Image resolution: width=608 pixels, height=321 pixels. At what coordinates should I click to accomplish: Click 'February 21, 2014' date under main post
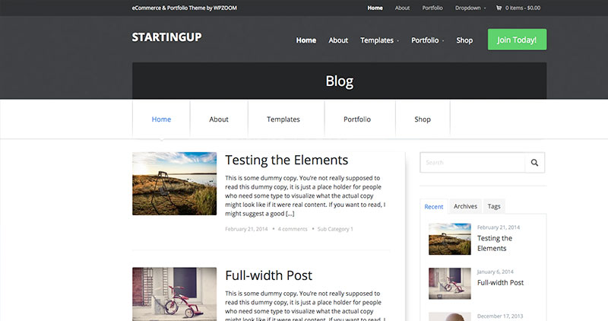(x=246, y=229)
